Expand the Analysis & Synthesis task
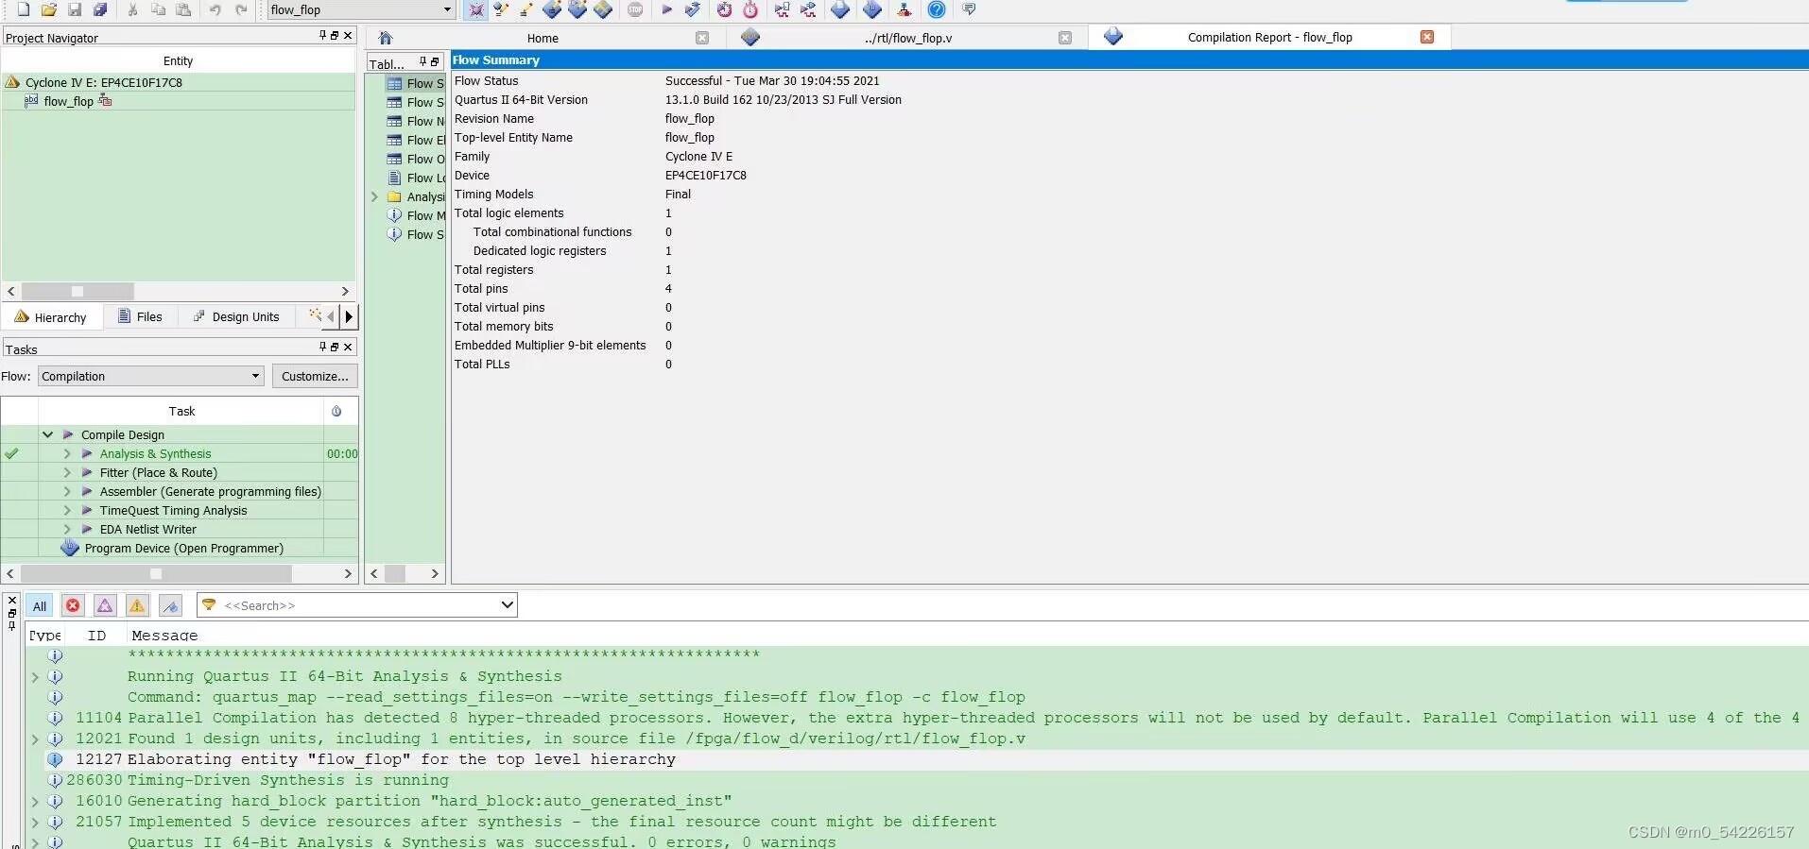1809x849 pixels. [x=67, y=453]
